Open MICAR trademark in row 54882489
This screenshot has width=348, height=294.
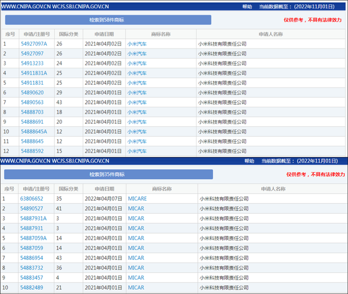pos(136,288)
